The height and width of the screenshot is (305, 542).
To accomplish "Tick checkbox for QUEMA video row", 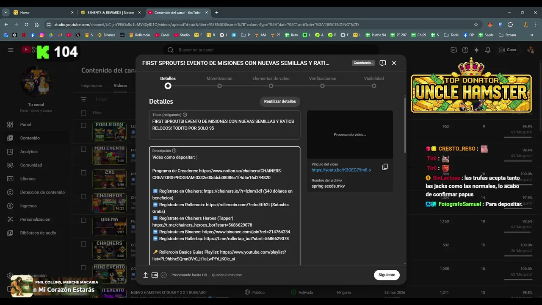I will point(83,220).
